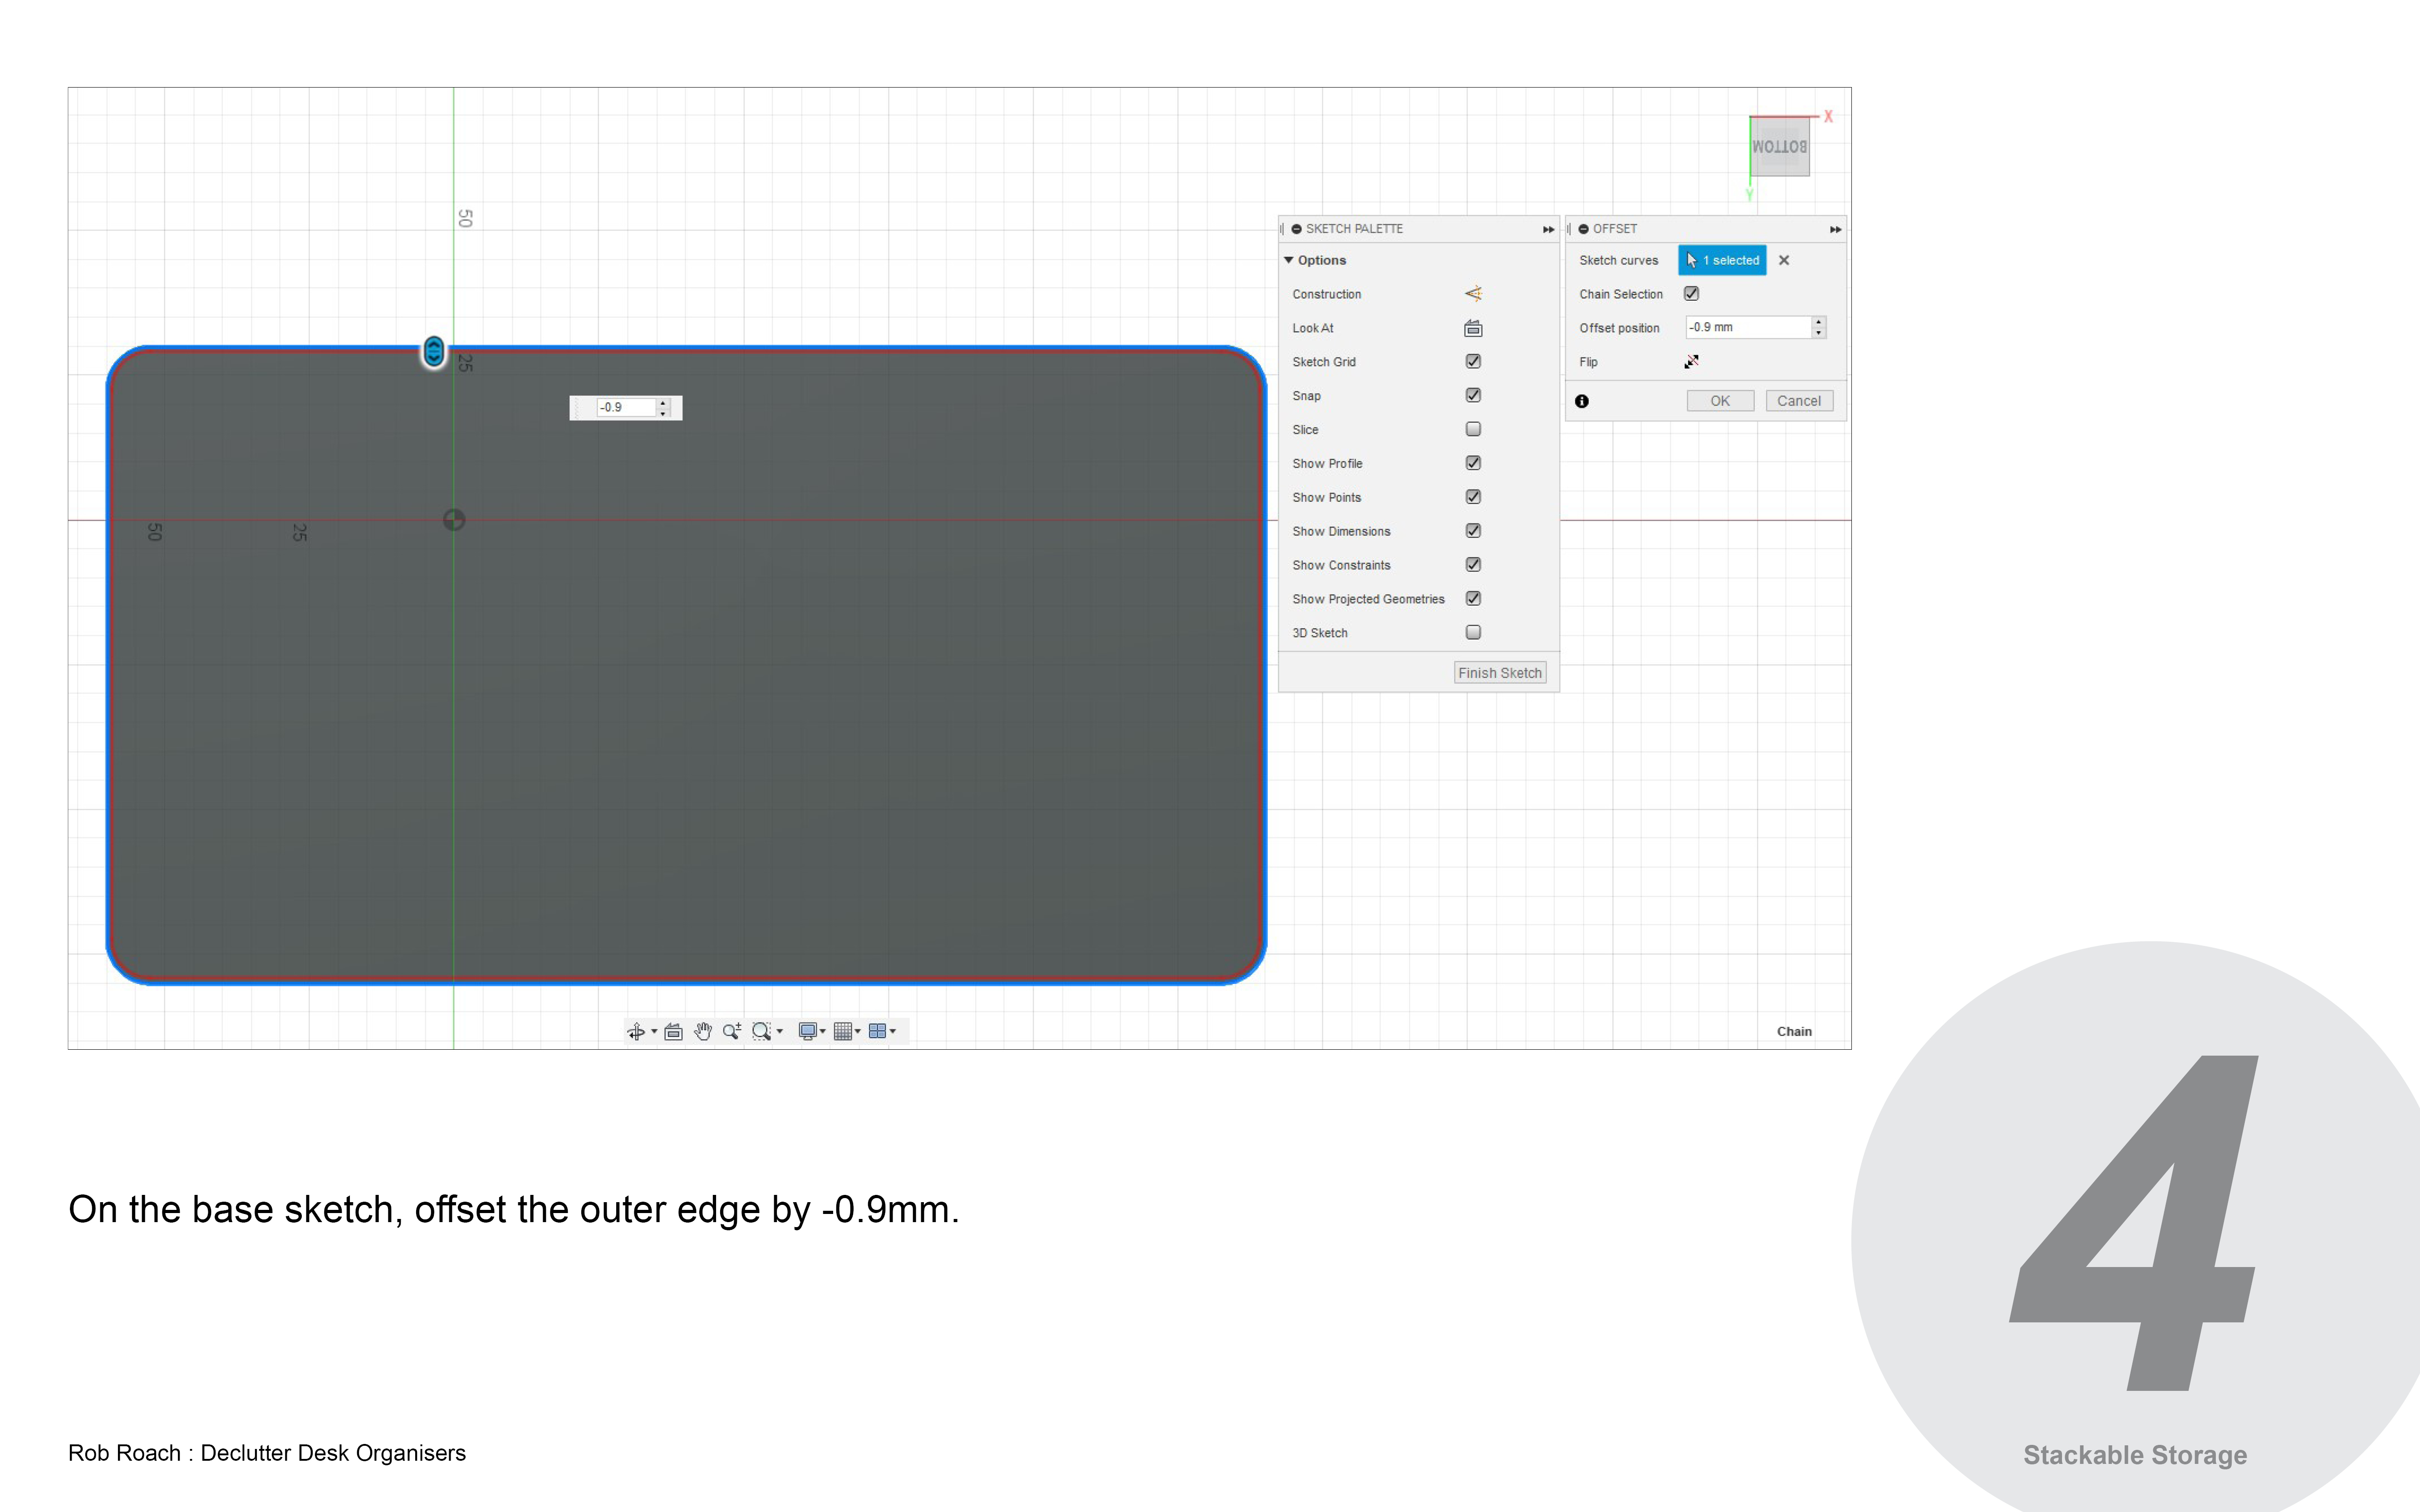Click the Look At icon in Sketch Palette
2420x1512 pixels.
pos(1473,328)
